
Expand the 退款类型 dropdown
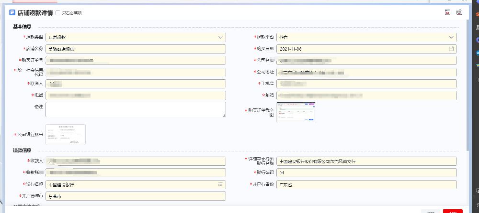[136, 37]
